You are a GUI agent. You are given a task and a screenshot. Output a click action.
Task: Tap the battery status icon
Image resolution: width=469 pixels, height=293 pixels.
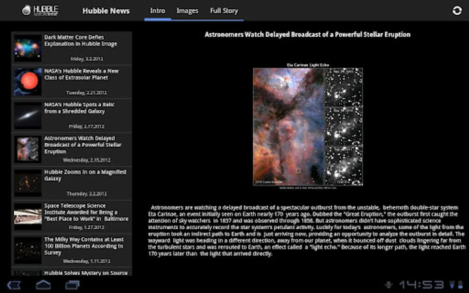click(x=460, y=285)
